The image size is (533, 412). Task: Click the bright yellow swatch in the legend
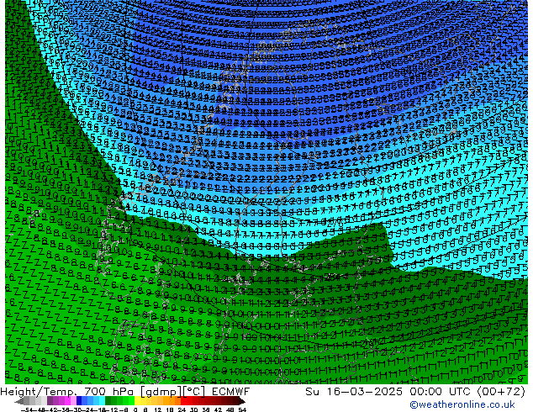point(137,400)
